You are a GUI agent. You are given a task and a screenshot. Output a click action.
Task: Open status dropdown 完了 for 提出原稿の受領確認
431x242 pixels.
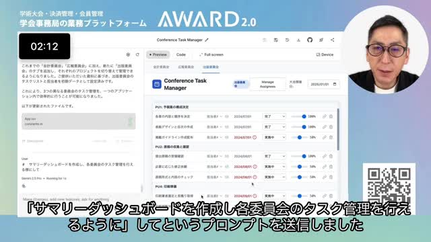(x=274, y=156)
